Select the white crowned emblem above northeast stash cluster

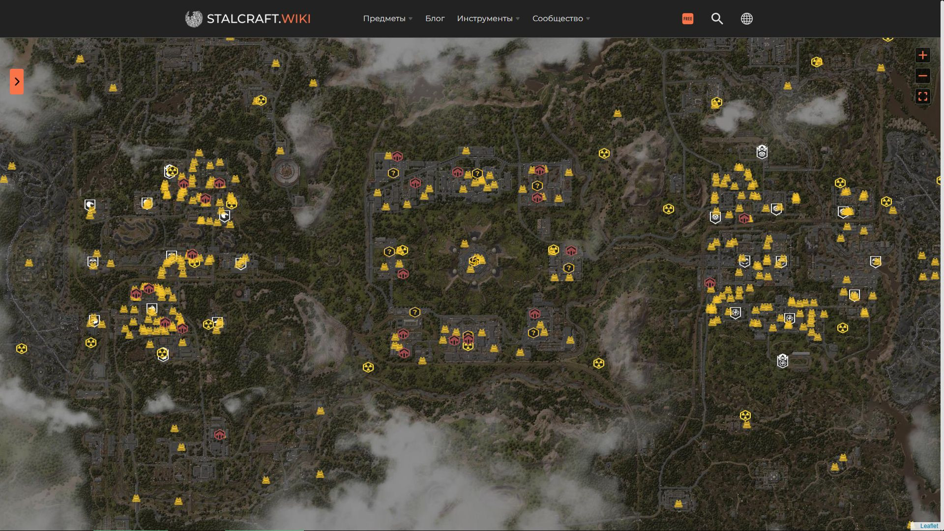(762, 152)
